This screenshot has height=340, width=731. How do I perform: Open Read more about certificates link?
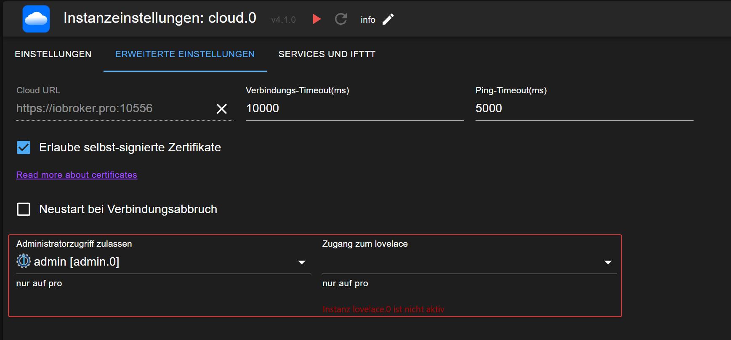pos(77,175)
